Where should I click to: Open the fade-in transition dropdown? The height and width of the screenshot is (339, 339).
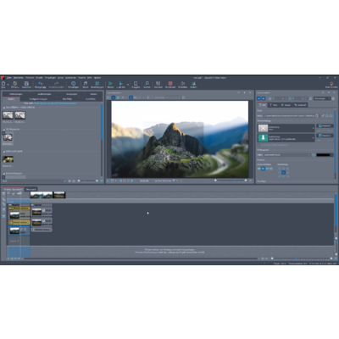pos(286,128)
